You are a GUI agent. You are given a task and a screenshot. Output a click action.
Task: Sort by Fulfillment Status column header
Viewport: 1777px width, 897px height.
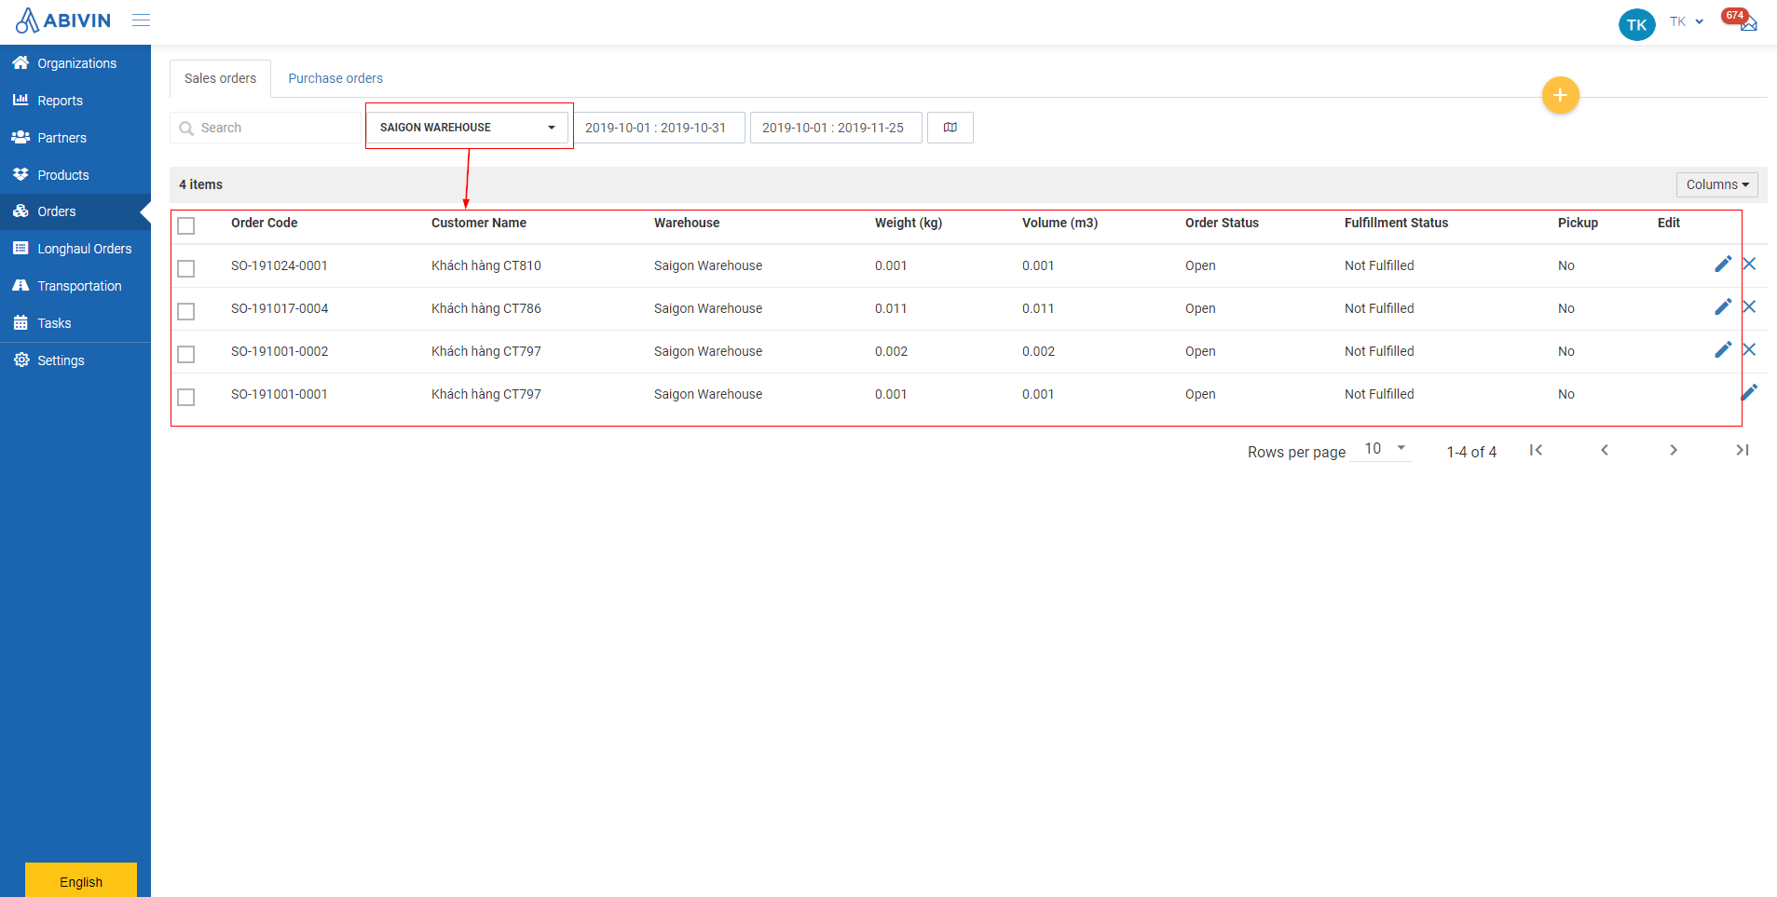[1396, 223]
